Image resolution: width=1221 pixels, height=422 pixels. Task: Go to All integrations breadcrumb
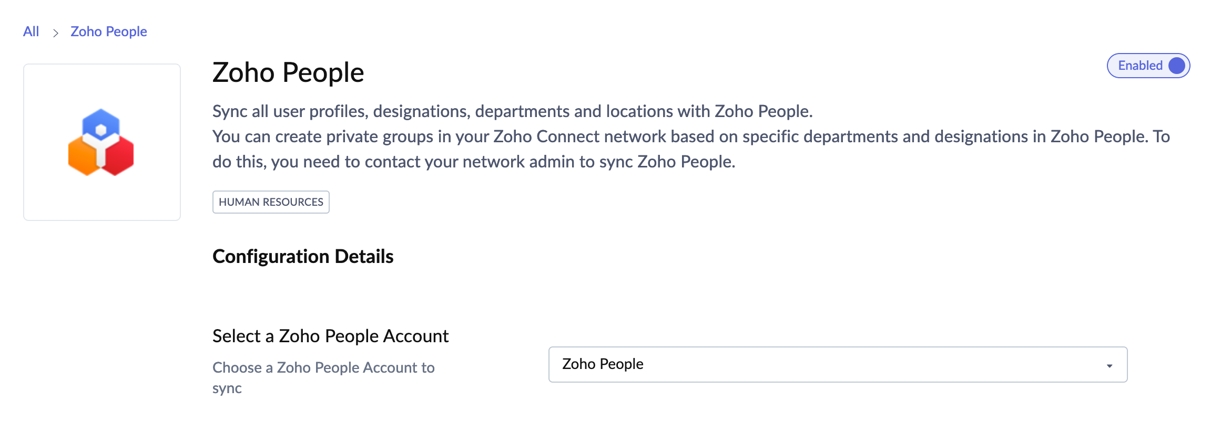pyautogui.click(x=31, y=31)
